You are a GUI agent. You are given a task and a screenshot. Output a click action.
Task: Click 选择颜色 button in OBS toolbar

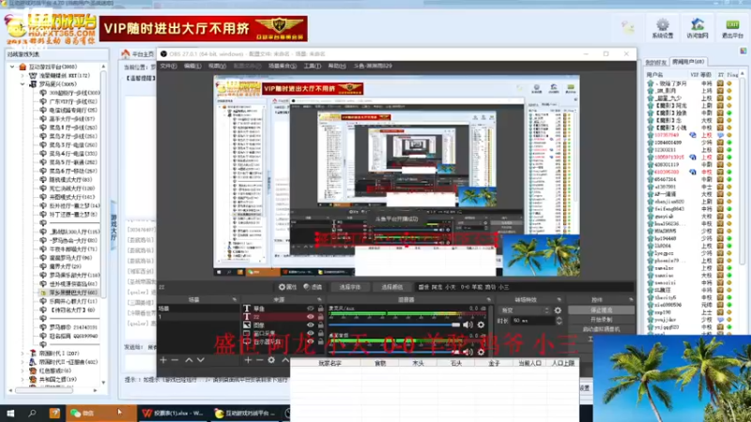click(x=391, y=287)
